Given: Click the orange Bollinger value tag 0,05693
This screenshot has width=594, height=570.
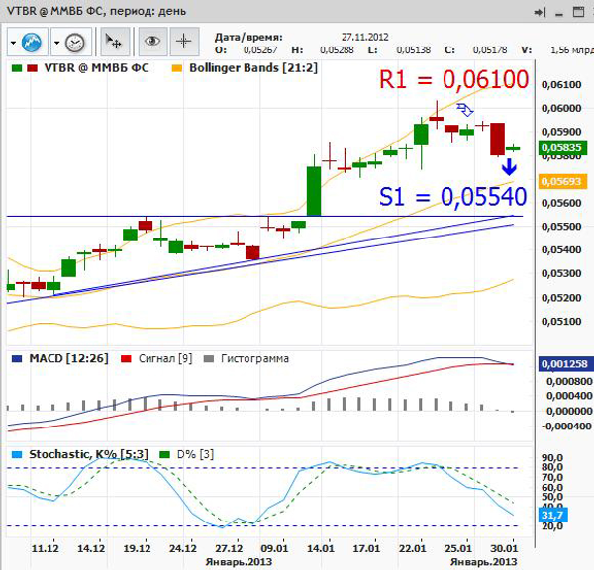Looking at the screenshot, I should pos(562,181).
